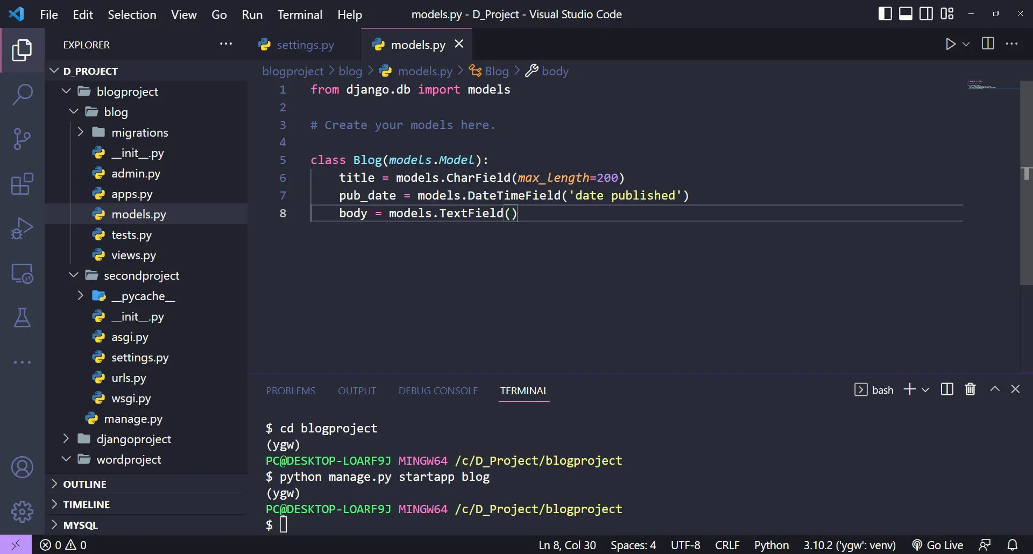
Task: Toggle the secondary side bar layout button
Action: pyautogui.click(x=926, y=14)
